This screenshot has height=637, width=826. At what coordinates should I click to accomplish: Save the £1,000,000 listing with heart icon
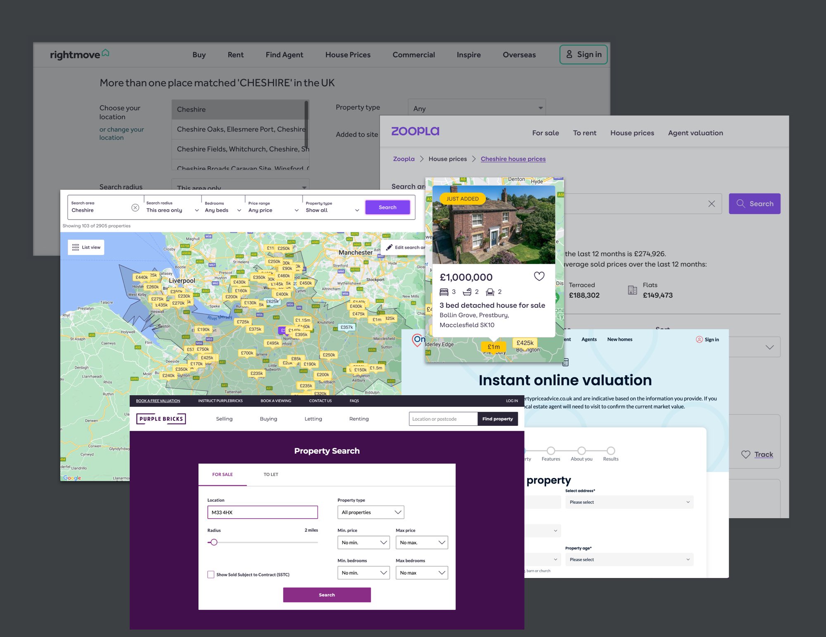tap(539, 276)
